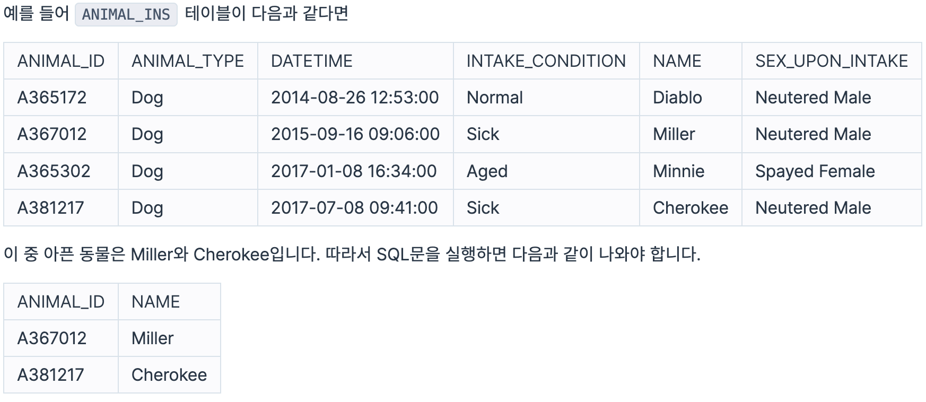Select Cherokee in the result table
926x402 pixels.
tap(169, 375)
